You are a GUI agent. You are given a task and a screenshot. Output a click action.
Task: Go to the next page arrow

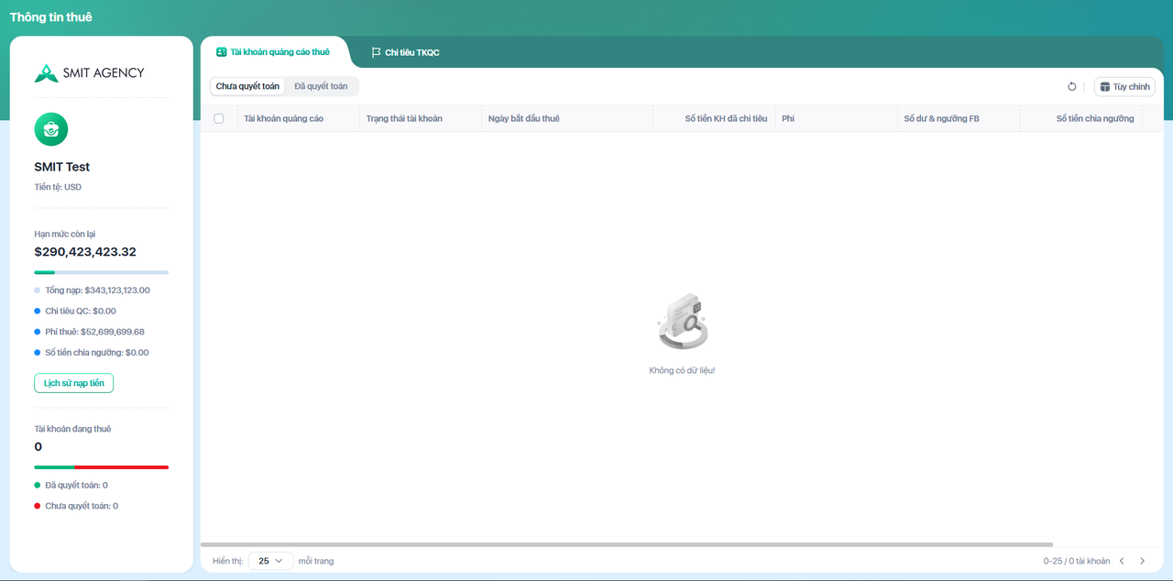click(1142, 561)
